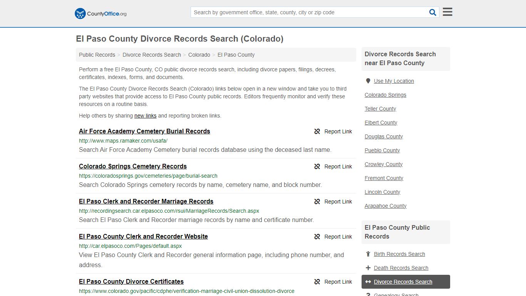Click the CountyOffice.org logo
Screen dimensions: 526x296
point(101,13)
